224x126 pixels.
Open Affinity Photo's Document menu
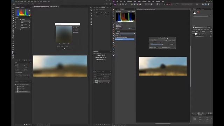(129, 1)
